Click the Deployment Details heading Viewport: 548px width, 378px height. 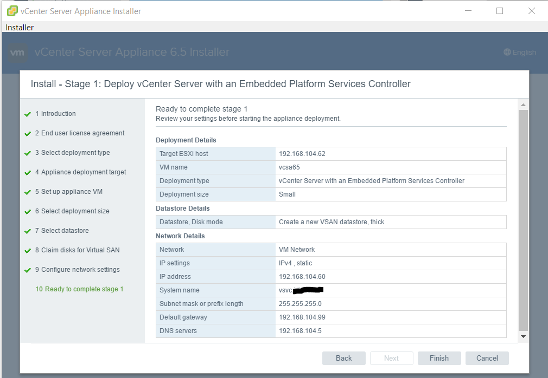(x=186, y=140)
